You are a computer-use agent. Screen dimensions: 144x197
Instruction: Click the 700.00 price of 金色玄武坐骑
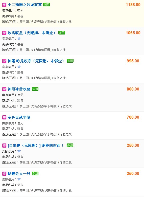pyautogui.click(x=133, y=117)
